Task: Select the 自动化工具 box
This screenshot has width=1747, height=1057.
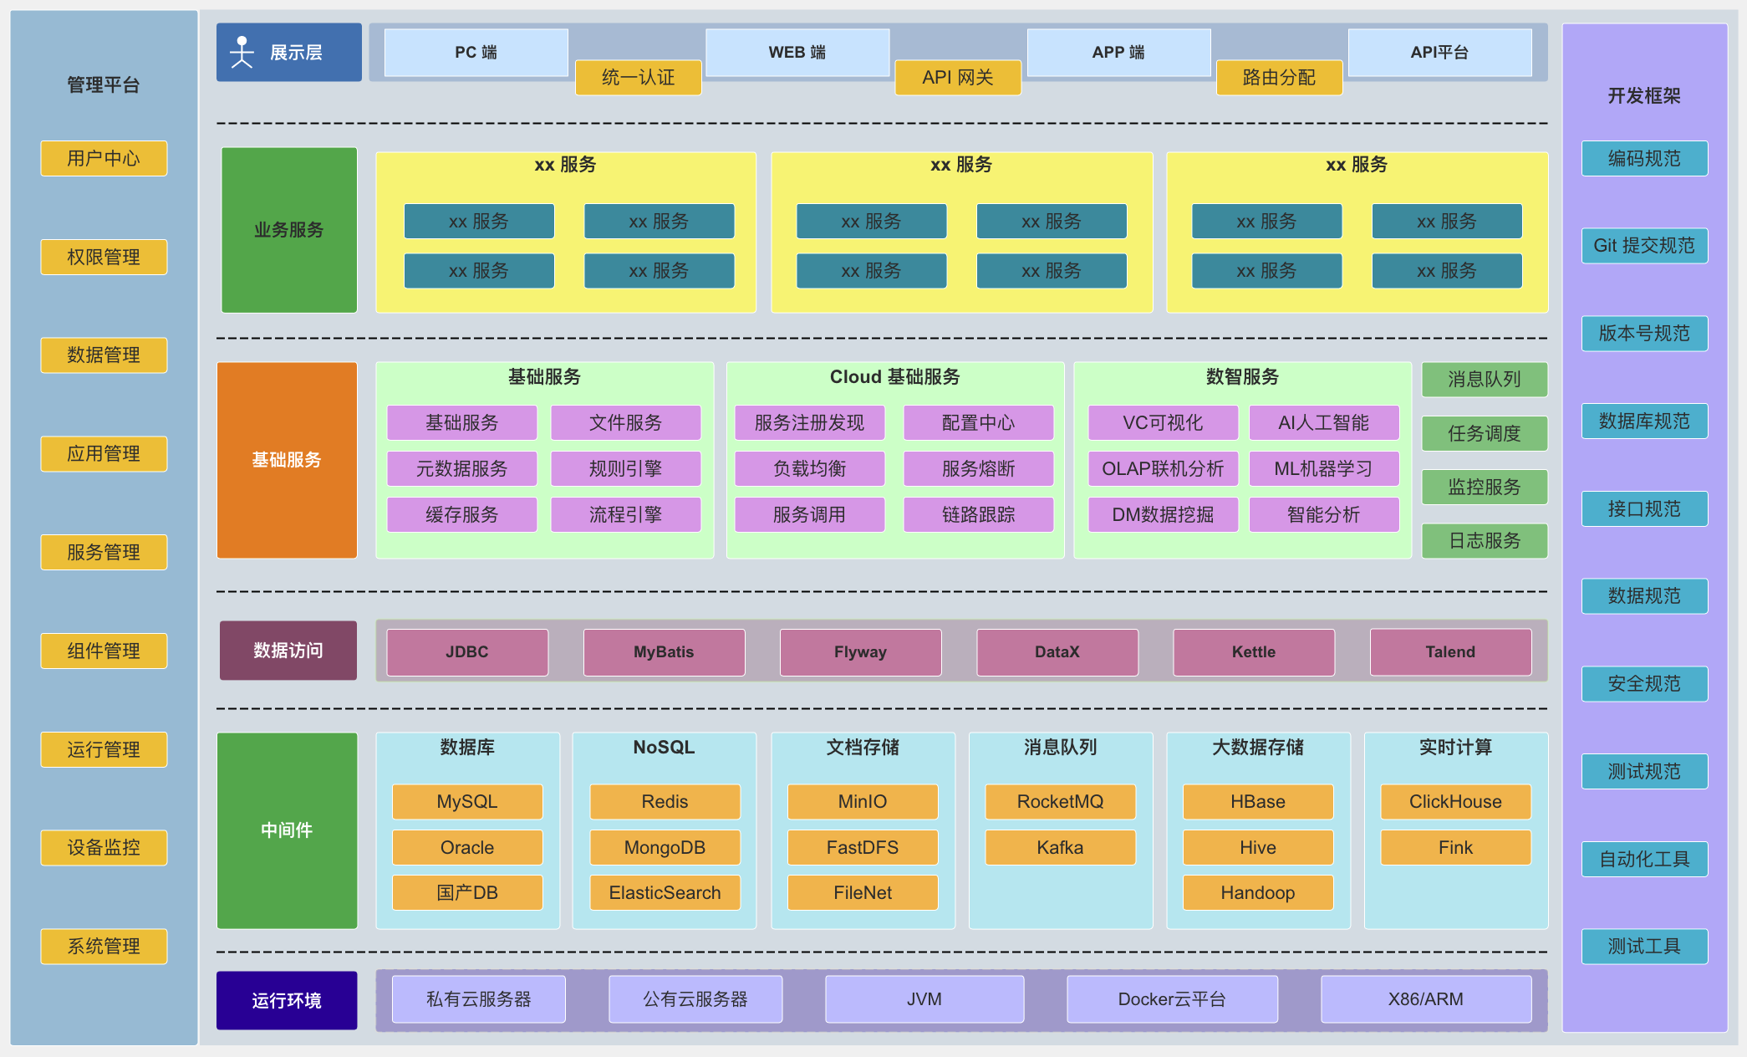Action: (x=1644, y=860)
